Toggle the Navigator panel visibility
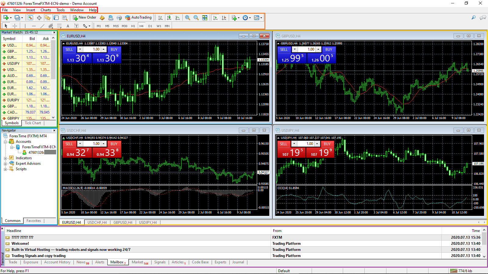The height and width of the screenshot is (274, 488). pos(48,17)
